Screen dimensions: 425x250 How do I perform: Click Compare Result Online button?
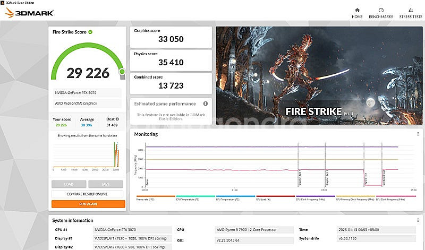[x=87, y=194]
